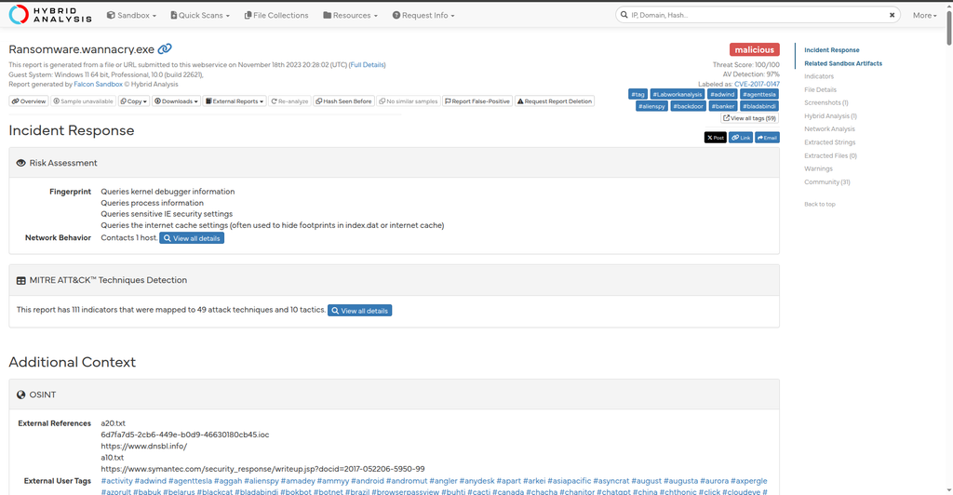Select the #agenttesla tag badge near the score
953x495 pixels.
click(759, 94)
